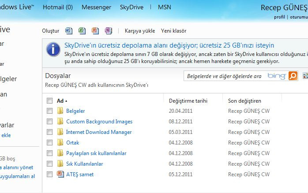
Task: Open the Ortak folder link
Action: coord(72,143)
